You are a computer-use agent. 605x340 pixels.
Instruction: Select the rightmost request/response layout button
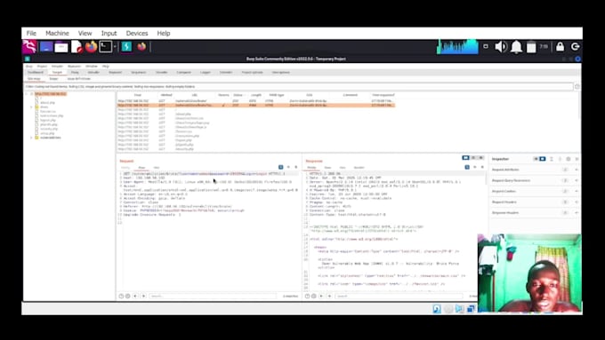pyautogui.click(x=480, y=158)
